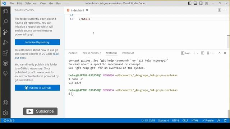
Task: Close the terminal panel
Action: point(225,53)
